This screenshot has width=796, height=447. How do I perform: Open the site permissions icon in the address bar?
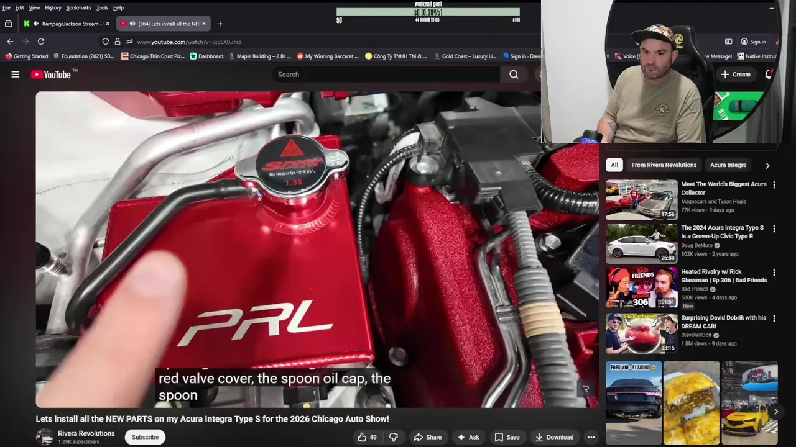click(x=129, y=42)
